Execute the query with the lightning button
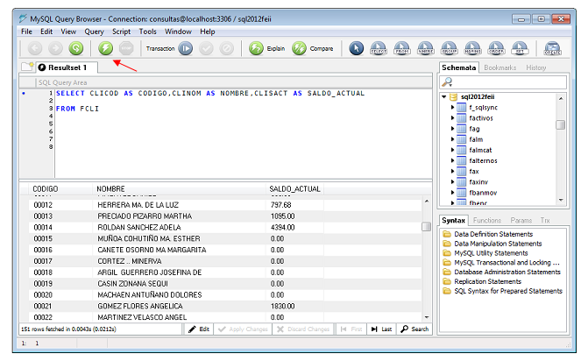This screenshot has width=588, height=361. [105, 48]
